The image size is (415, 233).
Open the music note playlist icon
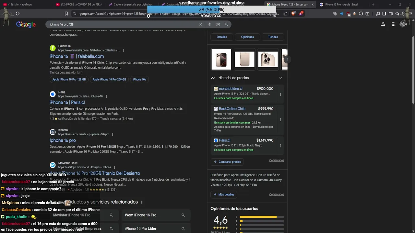[x=378, y=14]
